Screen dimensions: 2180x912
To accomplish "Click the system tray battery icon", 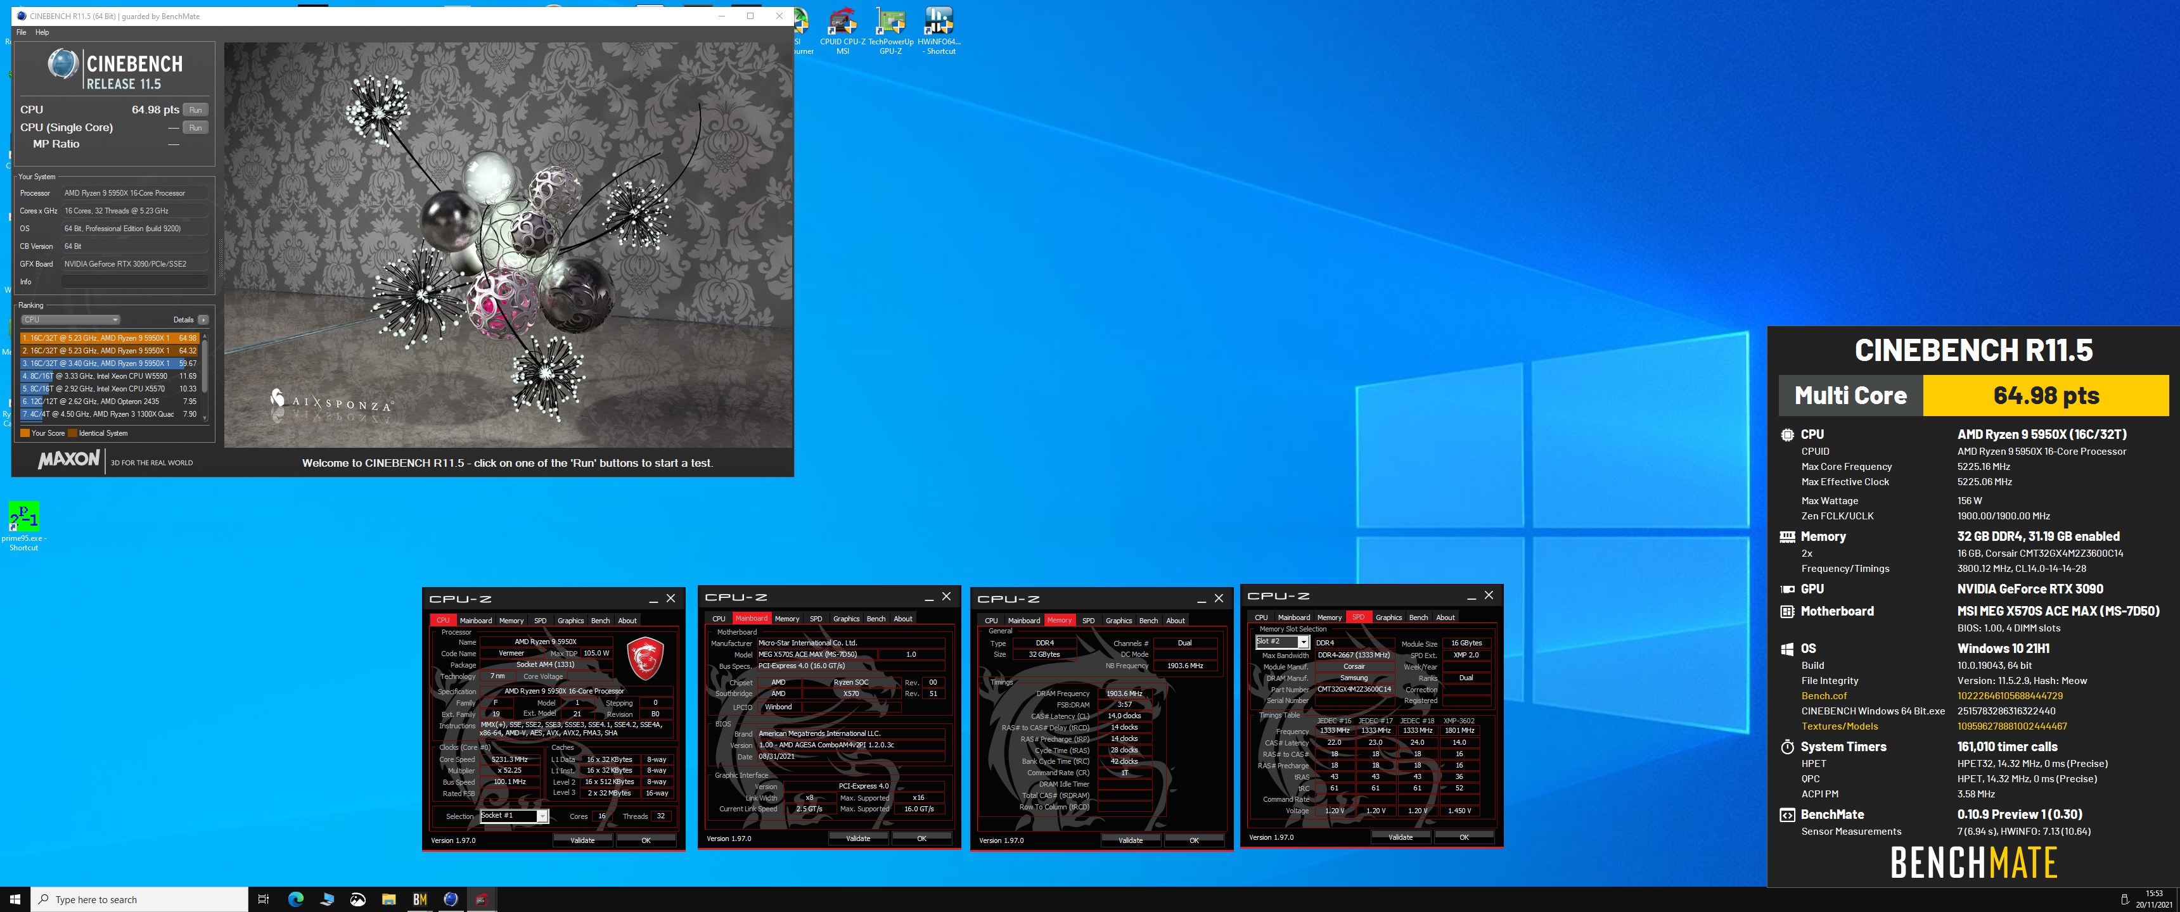I will tap(2124, 899).
